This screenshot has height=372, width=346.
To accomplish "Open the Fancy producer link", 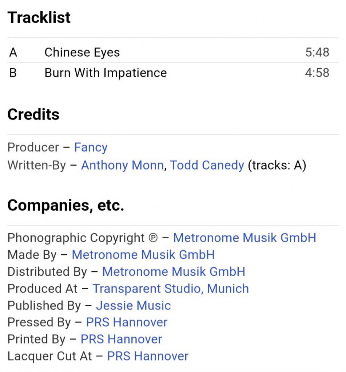I will click(91, 147).
